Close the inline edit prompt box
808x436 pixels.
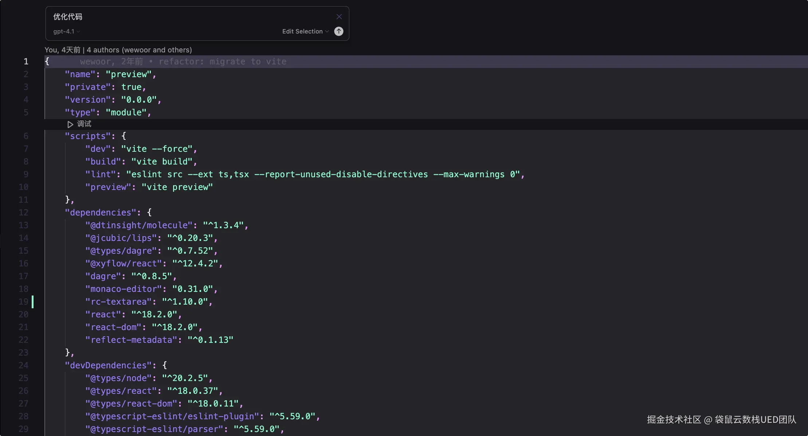click(339, 17)
